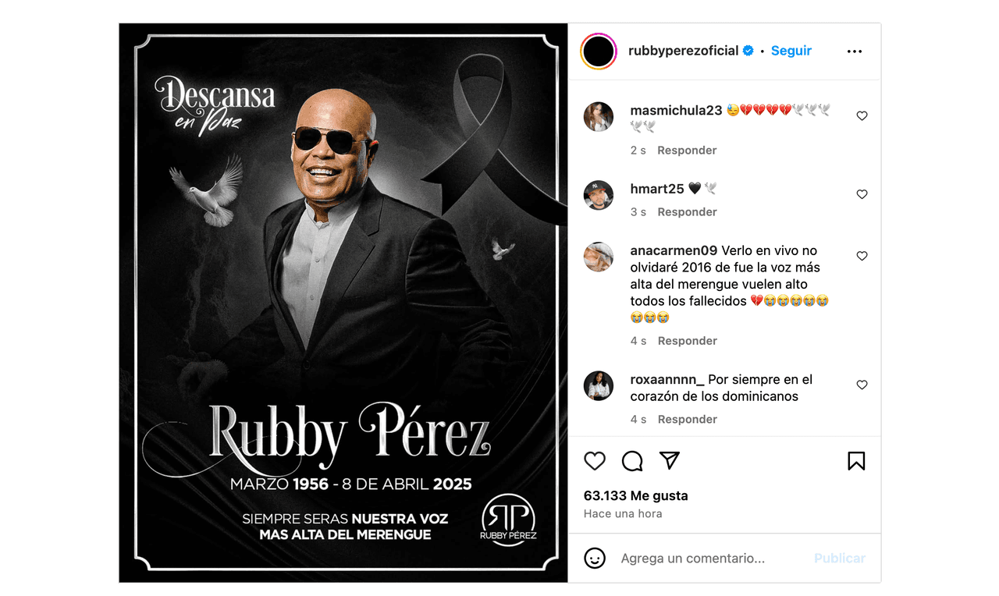This screenshot has width=999, height=596.
Task: Open the anacarmen09 commenter avatar
Action: (x=599, y=257)
